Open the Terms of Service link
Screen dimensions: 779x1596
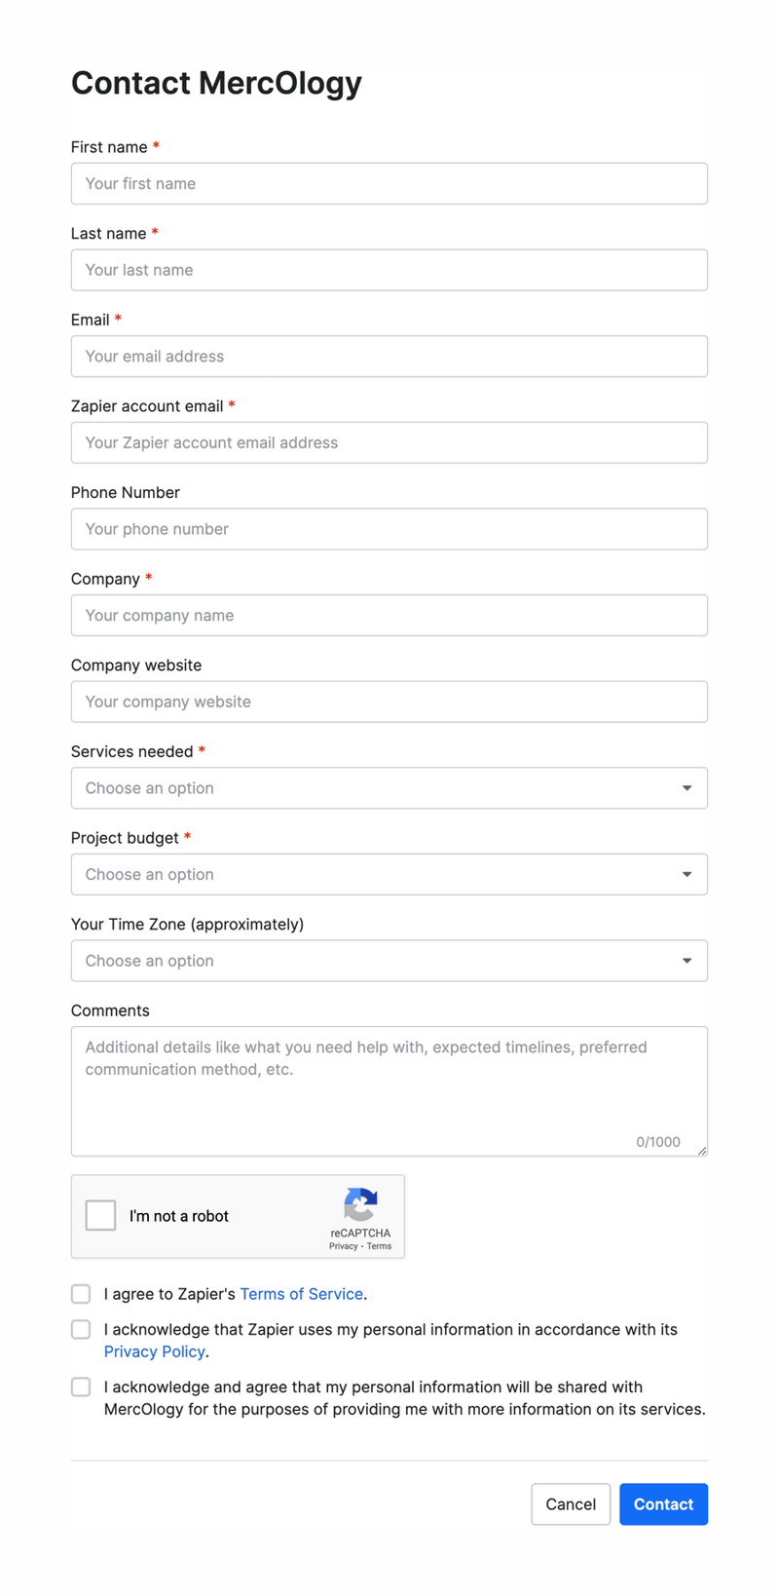click(x=301, y=1294)
